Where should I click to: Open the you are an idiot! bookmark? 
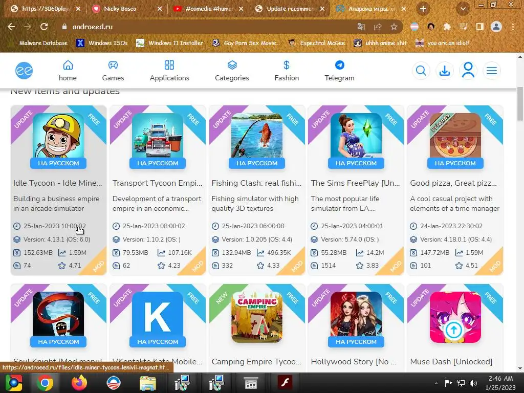pyautogui.click(x=443, y=43)
